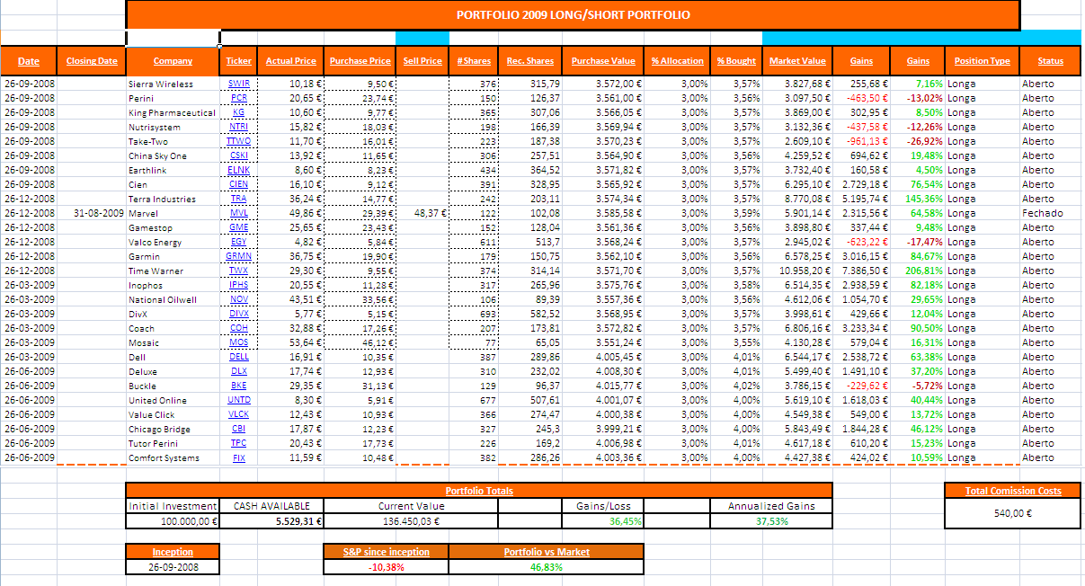Viewport: 1085px width, 586px height.
Task: Click the Initial Investment 100.000,00 € cell
Action: pyautogui.click(x=173, y=521)
